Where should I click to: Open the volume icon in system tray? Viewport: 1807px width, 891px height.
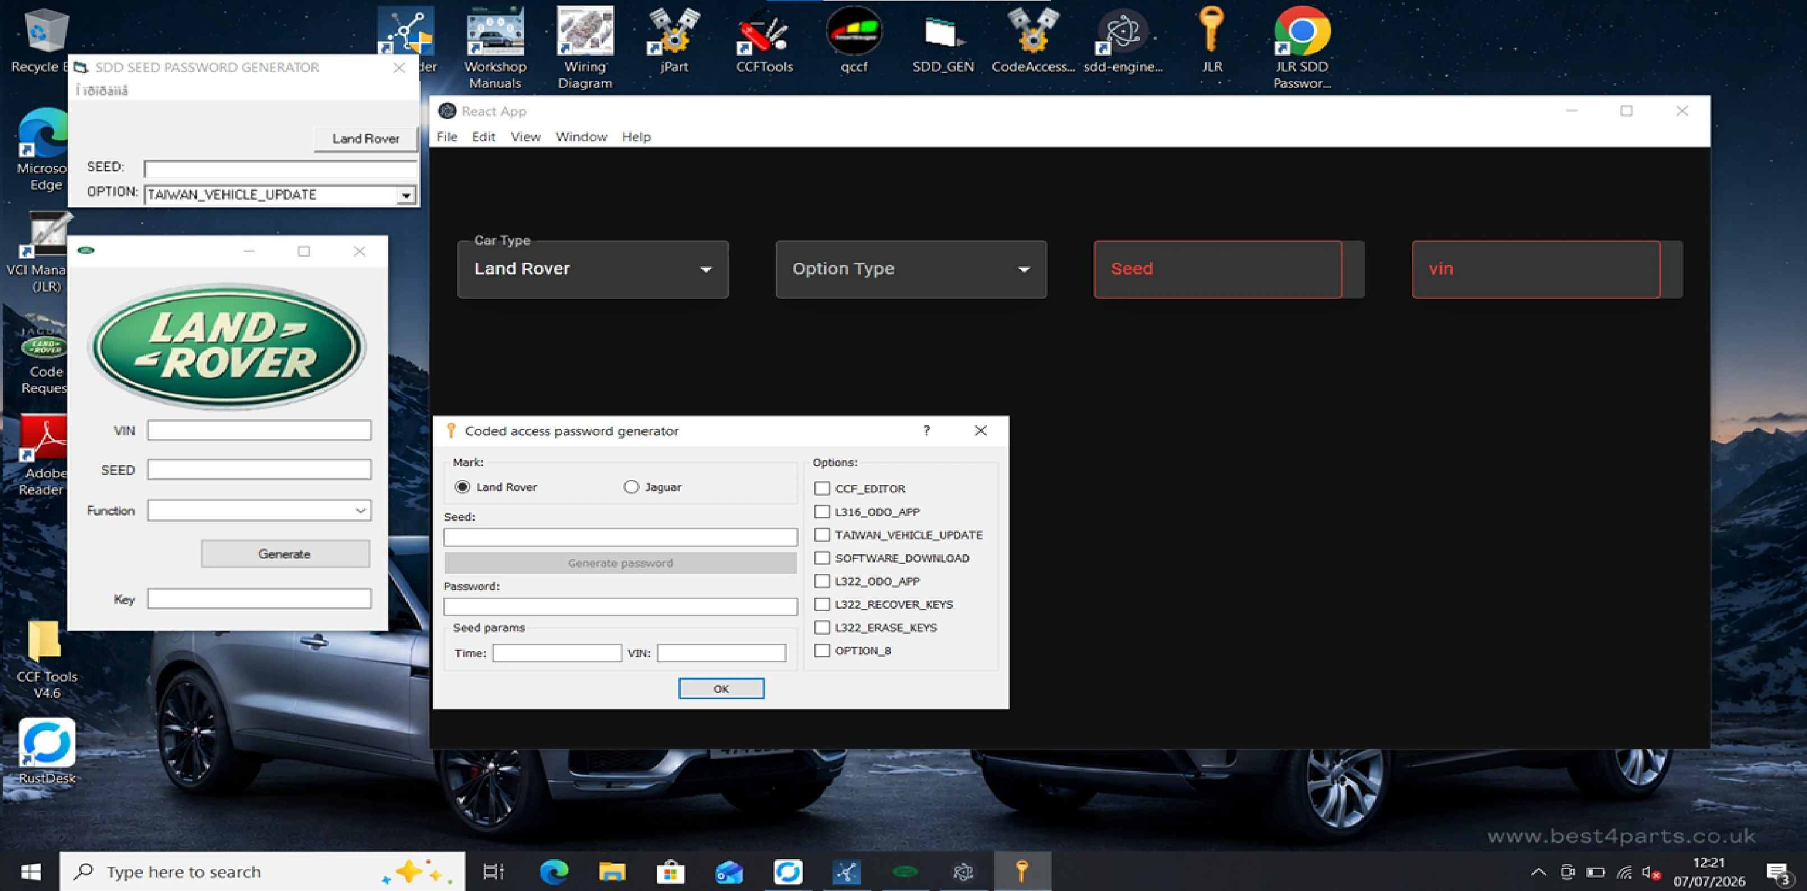click(1650, 872)
